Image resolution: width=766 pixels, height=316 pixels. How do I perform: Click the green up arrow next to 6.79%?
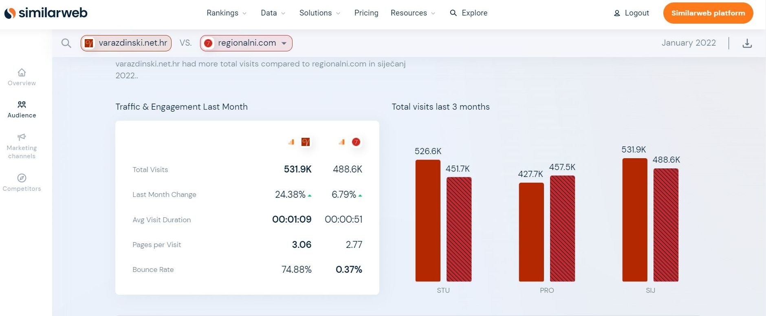click(x=360, y=196)
